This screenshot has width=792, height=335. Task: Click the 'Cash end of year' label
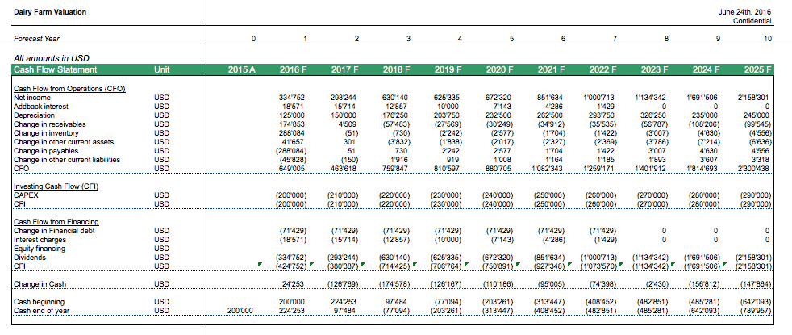(41, 310)
